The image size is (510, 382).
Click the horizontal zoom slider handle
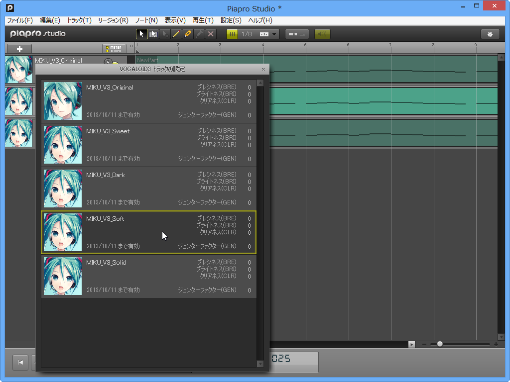pos(440,344)
